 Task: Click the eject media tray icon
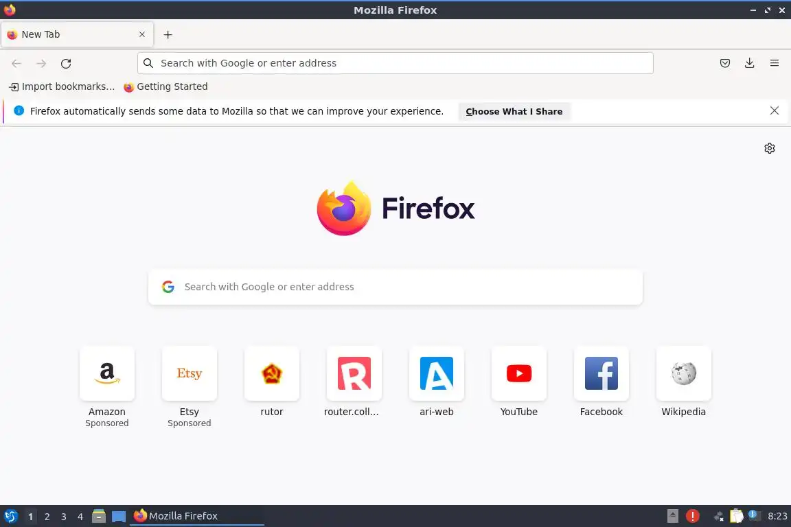point(672,516)
